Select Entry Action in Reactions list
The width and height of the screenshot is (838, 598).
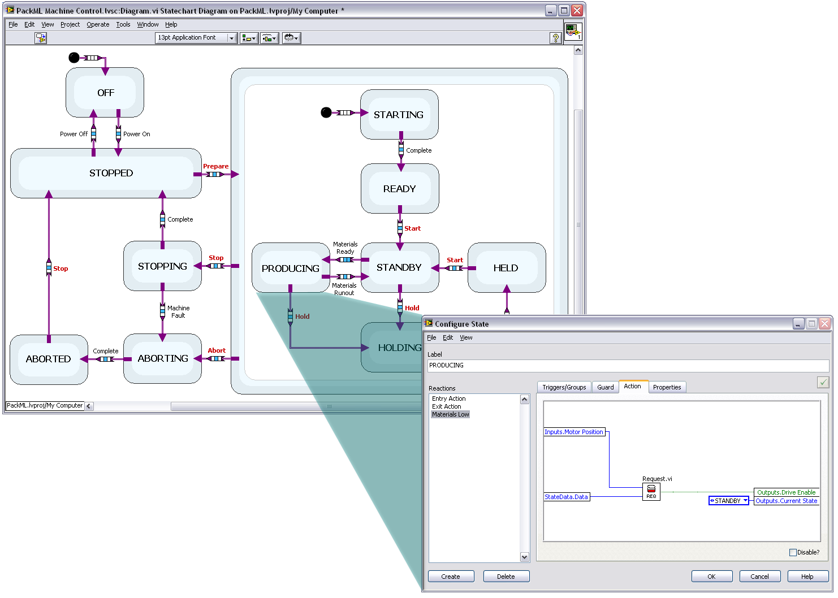(x=448, y=398)
